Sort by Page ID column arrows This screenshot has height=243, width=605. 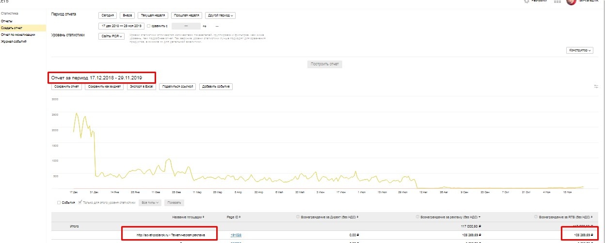[240, 217]
